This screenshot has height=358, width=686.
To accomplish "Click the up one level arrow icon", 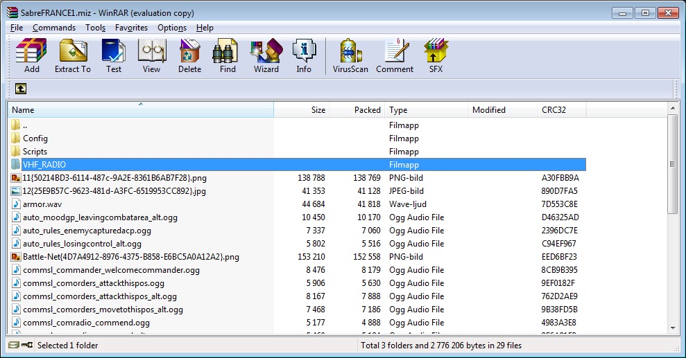I will click(x=21, y=89).
